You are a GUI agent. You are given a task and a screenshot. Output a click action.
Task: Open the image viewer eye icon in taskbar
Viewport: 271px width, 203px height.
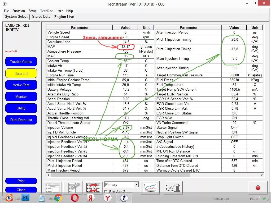(9, 197)
